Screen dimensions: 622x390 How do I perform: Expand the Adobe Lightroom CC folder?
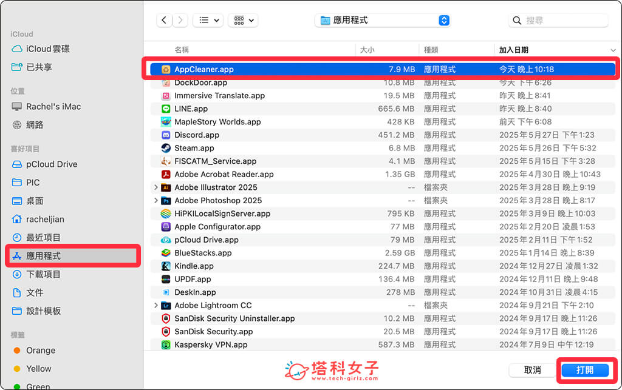tap(155, 305)
